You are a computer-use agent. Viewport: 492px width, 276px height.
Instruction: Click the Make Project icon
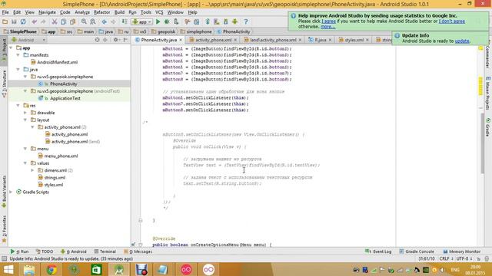[125, 21]
